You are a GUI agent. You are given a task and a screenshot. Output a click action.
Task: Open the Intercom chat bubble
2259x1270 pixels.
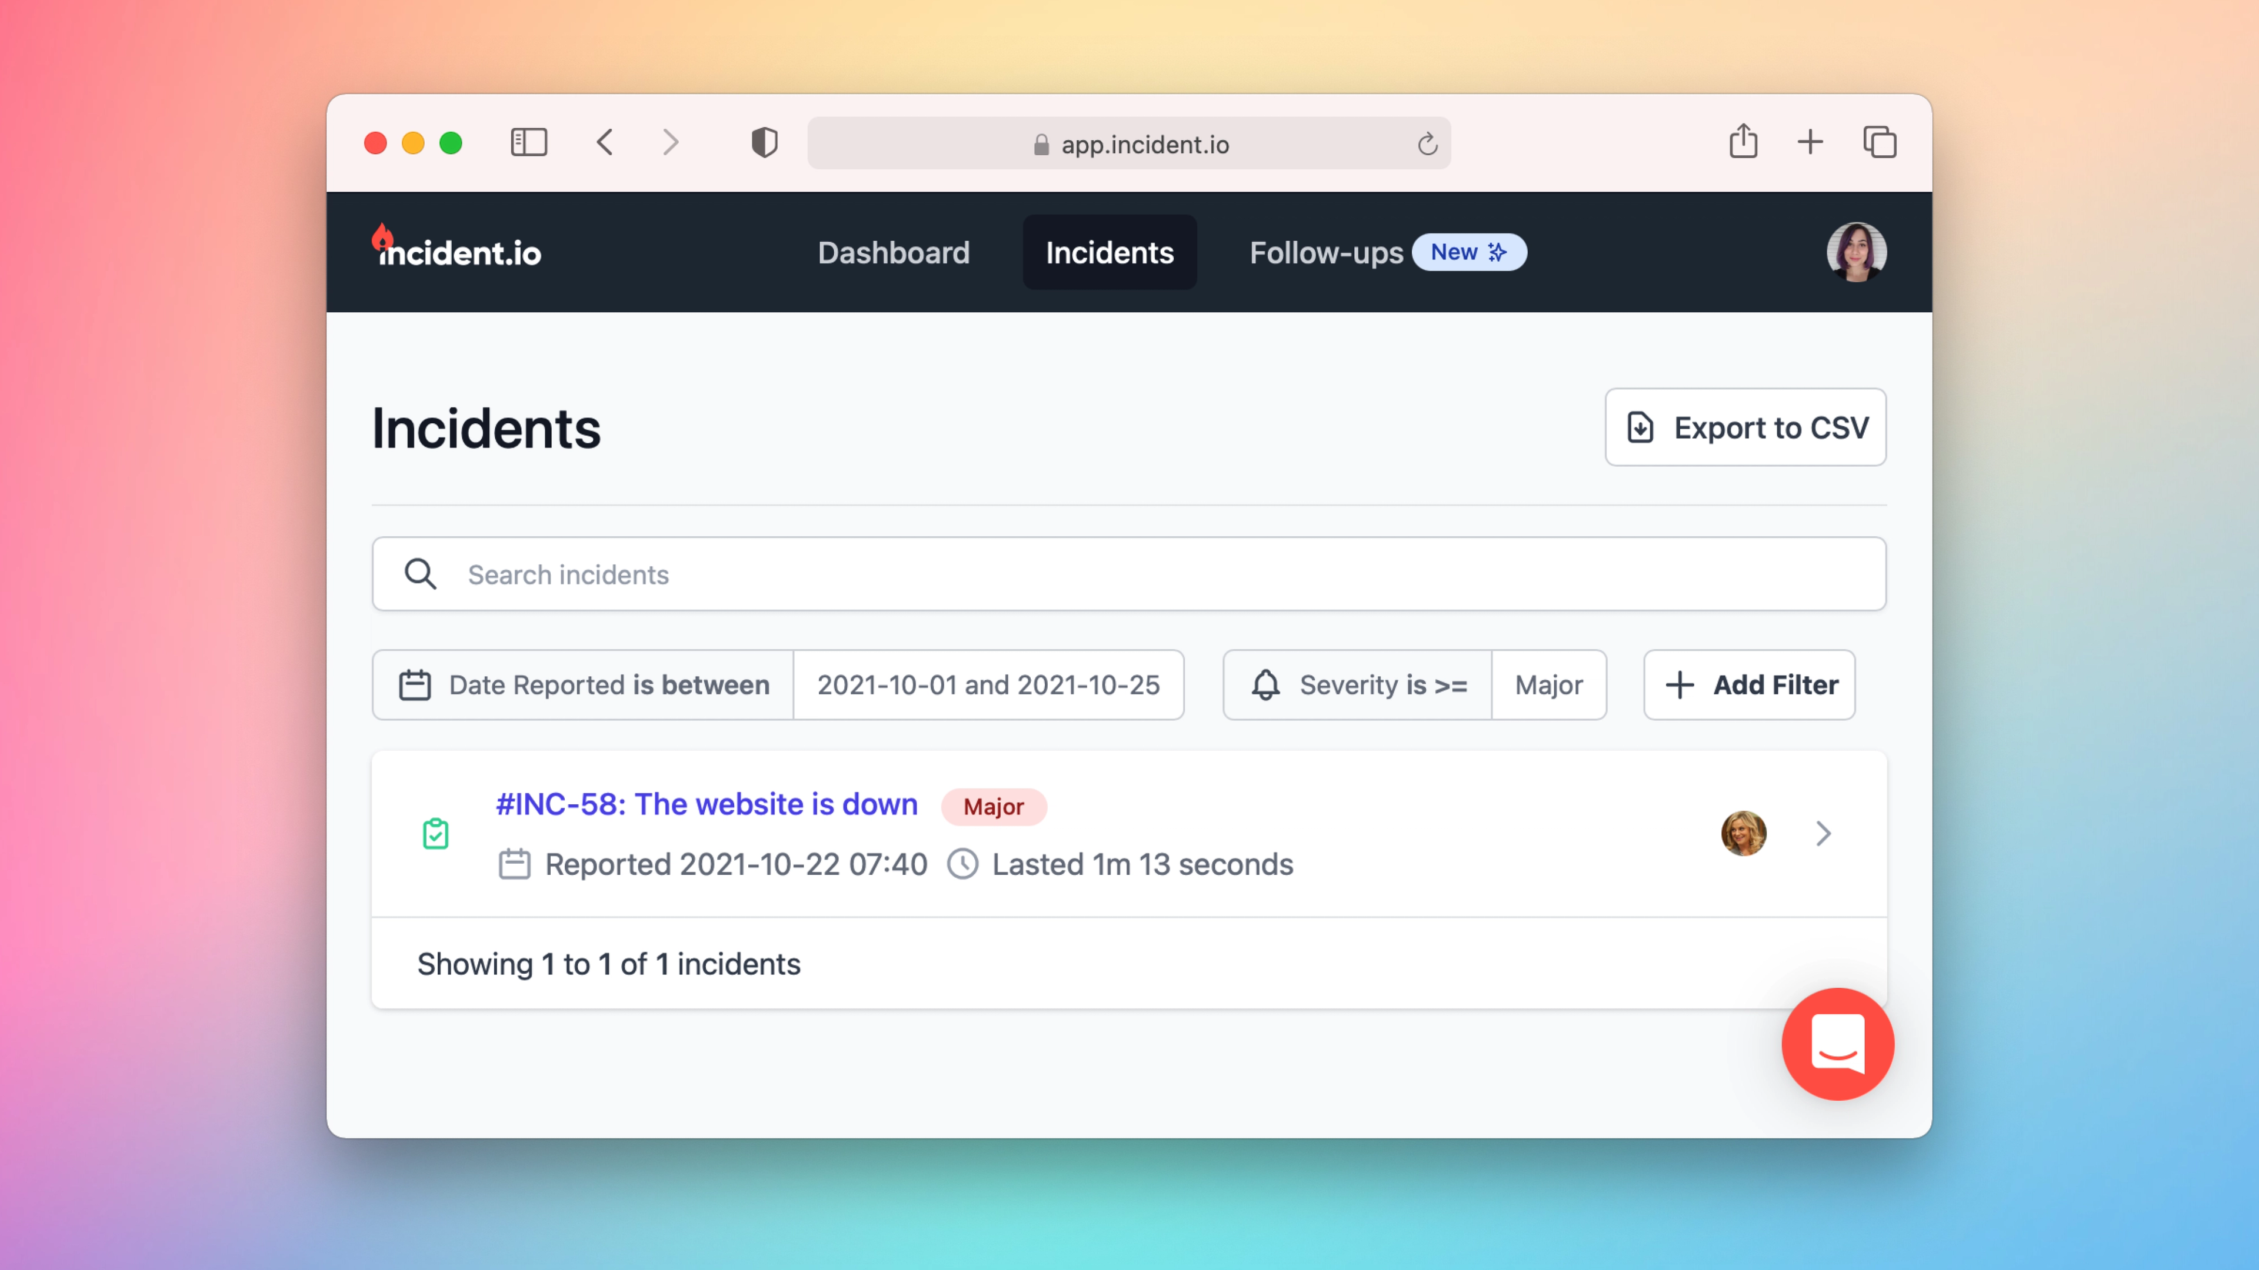(1838, 1044)
